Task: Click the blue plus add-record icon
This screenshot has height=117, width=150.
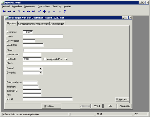Action: (x=44, y=12)
